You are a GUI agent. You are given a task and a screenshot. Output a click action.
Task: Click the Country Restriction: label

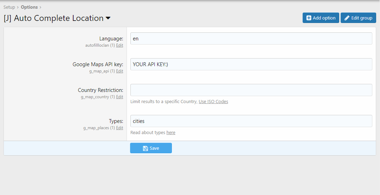coord(100,90)
